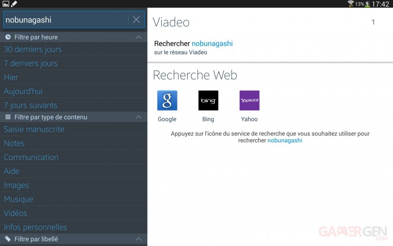Tap the Wi-Fi status bar icon
Viewport: 393px width, 246px height.
pos(350,4)
